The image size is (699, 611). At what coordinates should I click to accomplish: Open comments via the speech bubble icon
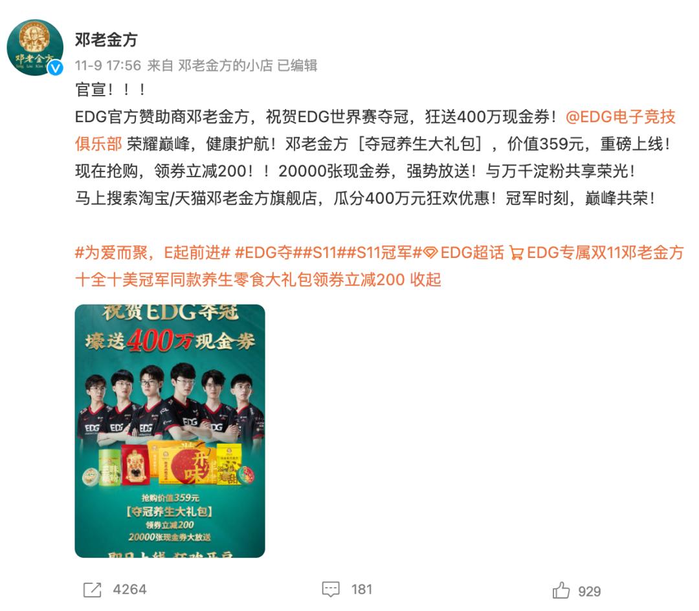point(331,590)
